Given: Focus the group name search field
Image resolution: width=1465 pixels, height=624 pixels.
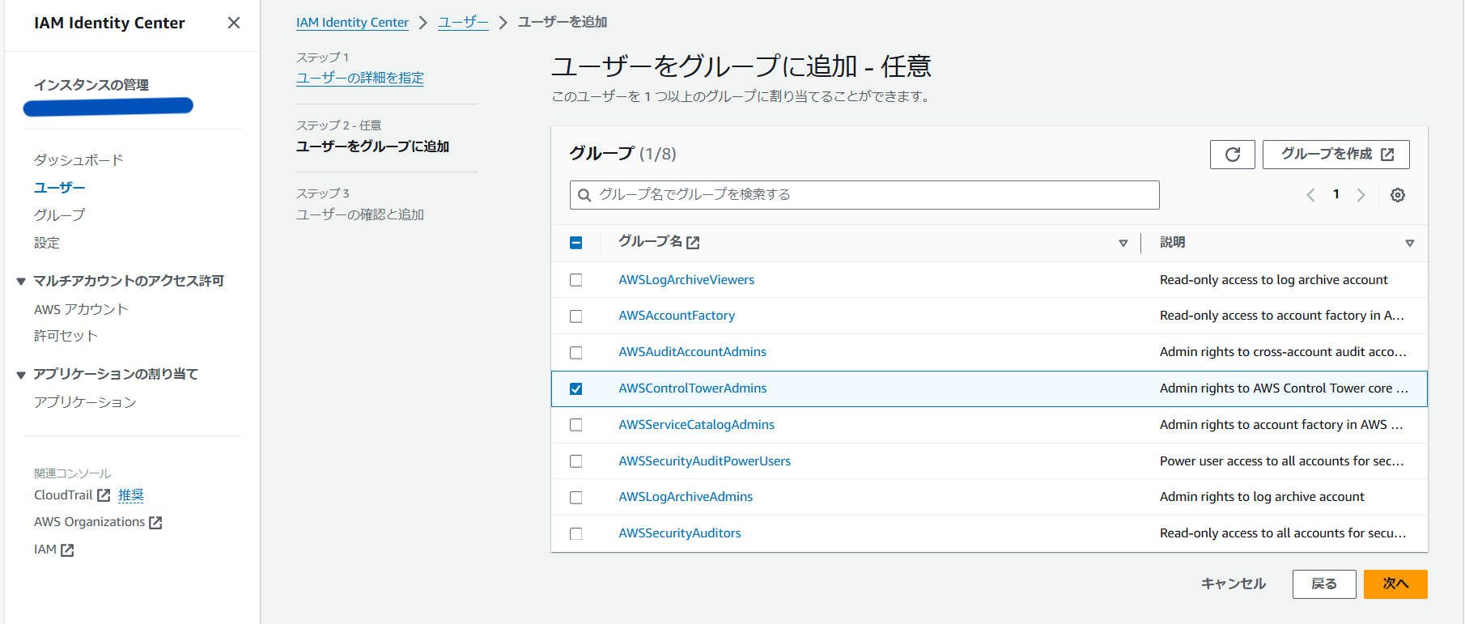Looking at the screenshot, I should 864,195.
